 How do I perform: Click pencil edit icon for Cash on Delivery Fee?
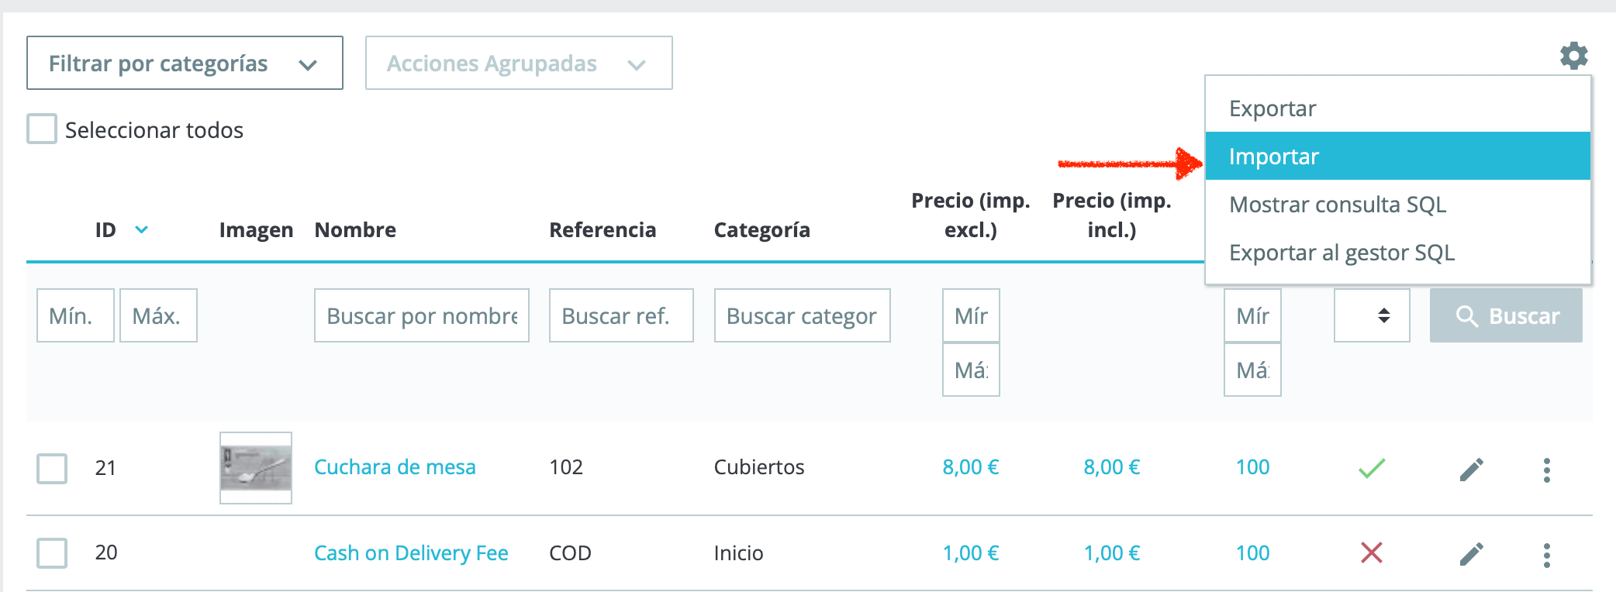(x=1471, y=554)
